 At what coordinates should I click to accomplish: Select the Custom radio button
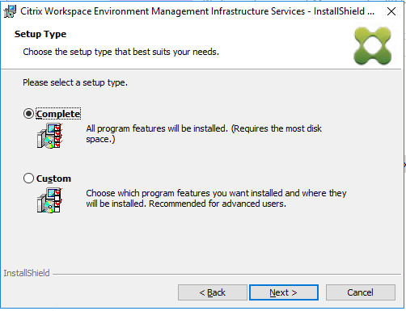pos(28,179)
